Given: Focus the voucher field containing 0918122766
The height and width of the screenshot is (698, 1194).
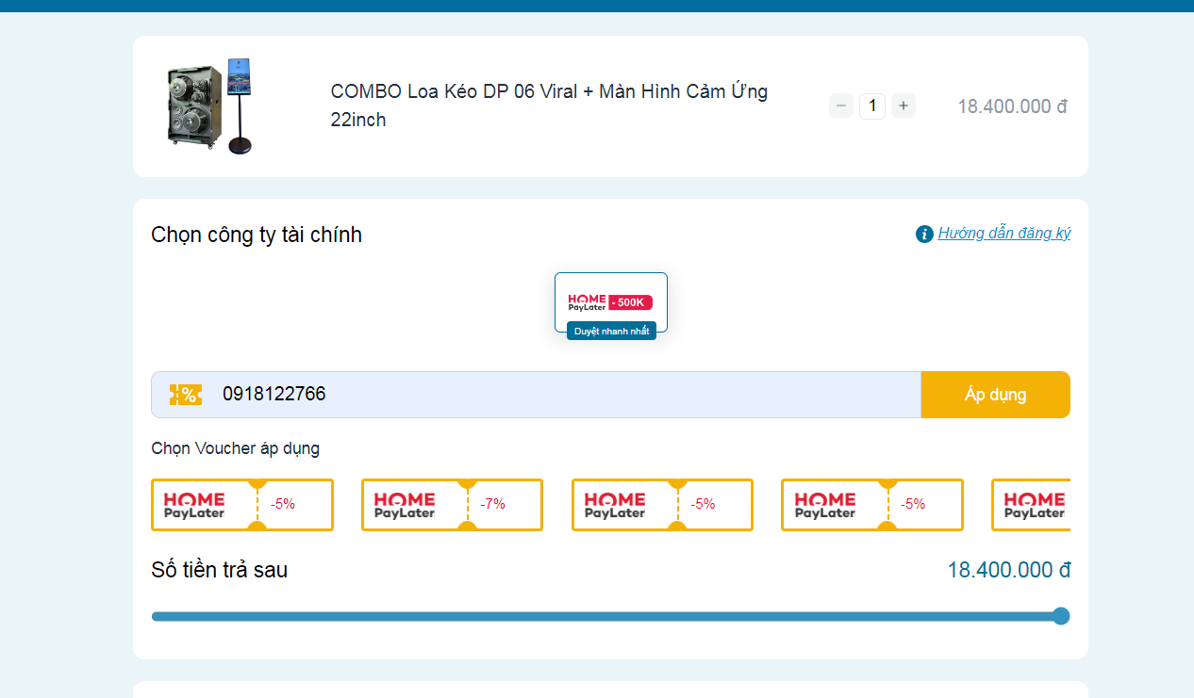Looking at the screenshot, I should pyautogui.click(x=566, y=395).
